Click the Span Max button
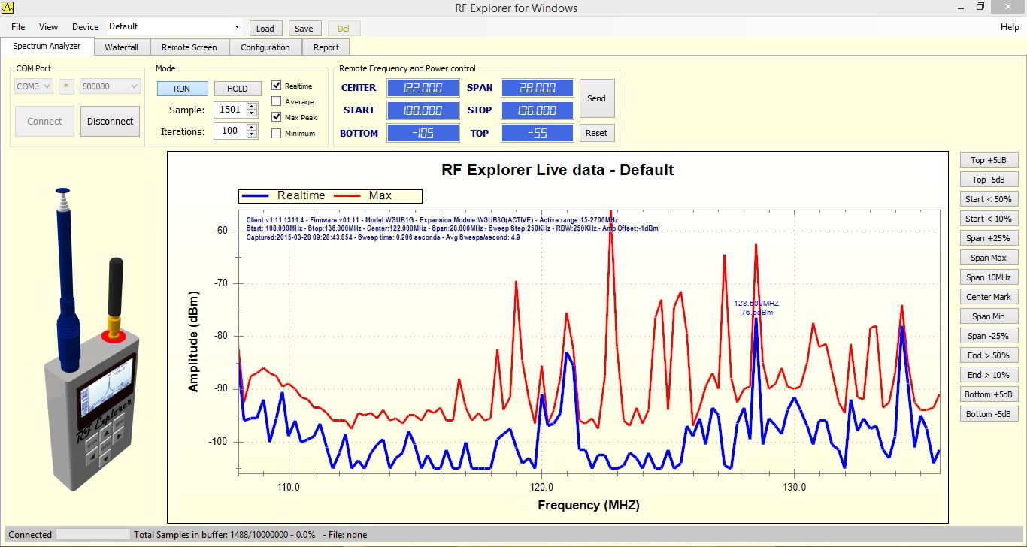Image resolution: width=1027 pixels, height=547 pixels. click(989, 258)
